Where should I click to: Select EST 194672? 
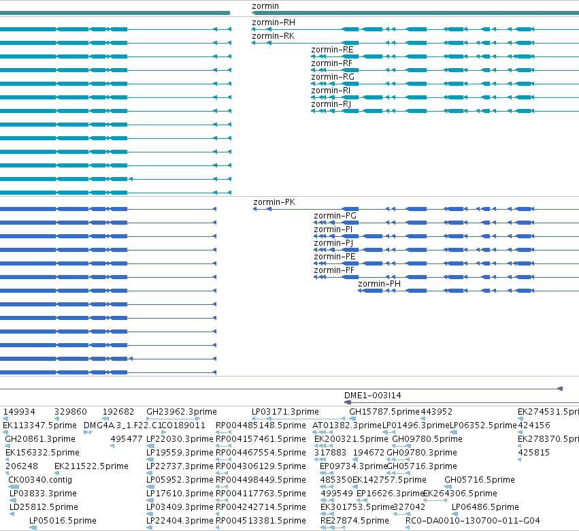[x=369, y=453]
